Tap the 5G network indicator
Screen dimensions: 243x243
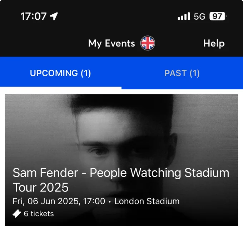click(x=200, y=16)
